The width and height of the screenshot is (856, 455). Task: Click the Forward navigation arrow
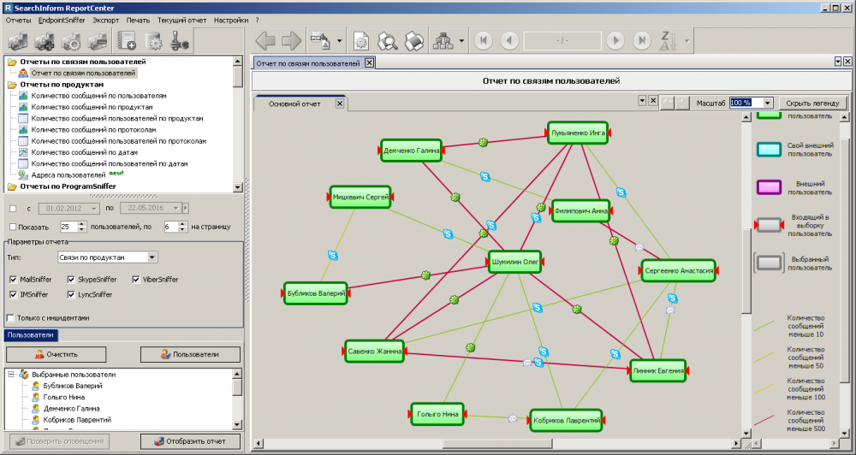[x=292, y=41]
